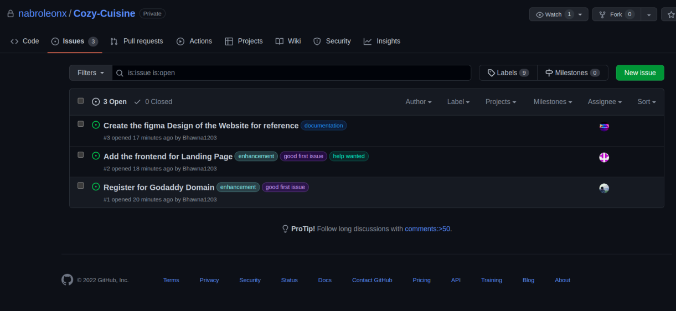Switch to the Pull requests tab

point(137,41)
